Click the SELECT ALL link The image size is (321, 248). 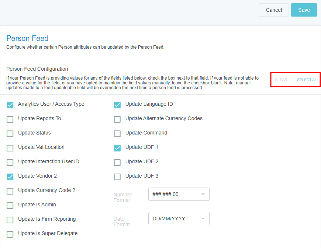click(308, 80)
